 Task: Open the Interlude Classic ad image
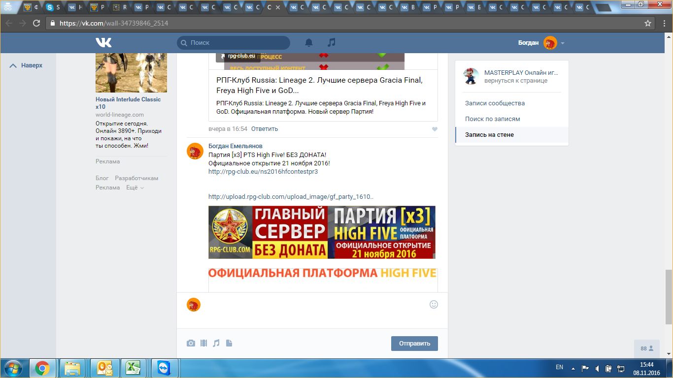click(x=131, y=73)
